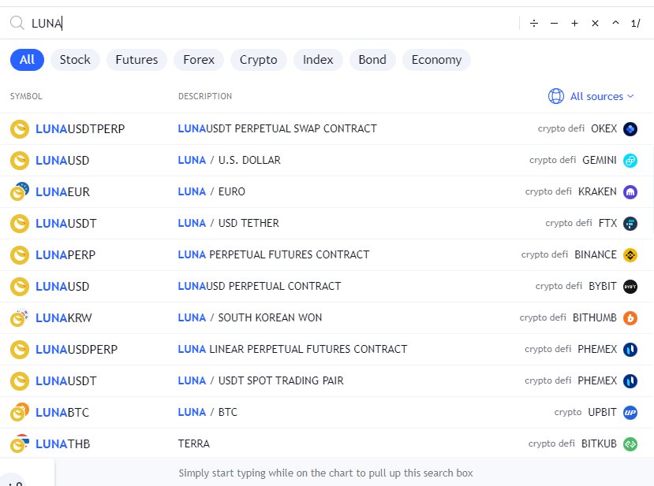Insert the caret exponent operator
Screen dimensions: 654x486
pos(615,23)
